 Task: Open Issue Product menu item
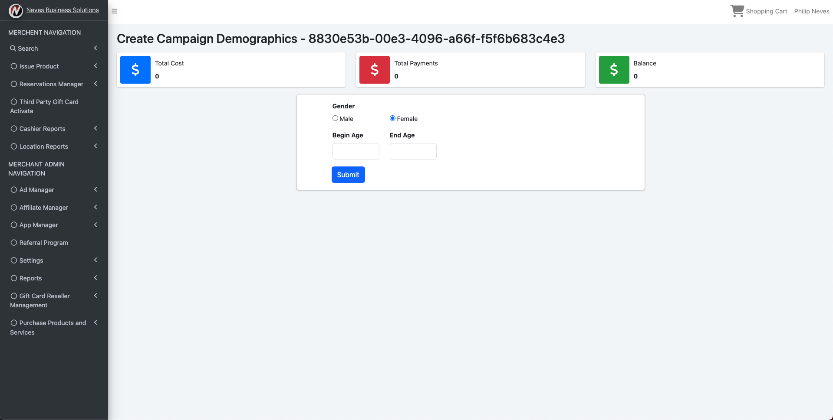tap(54, 66)
